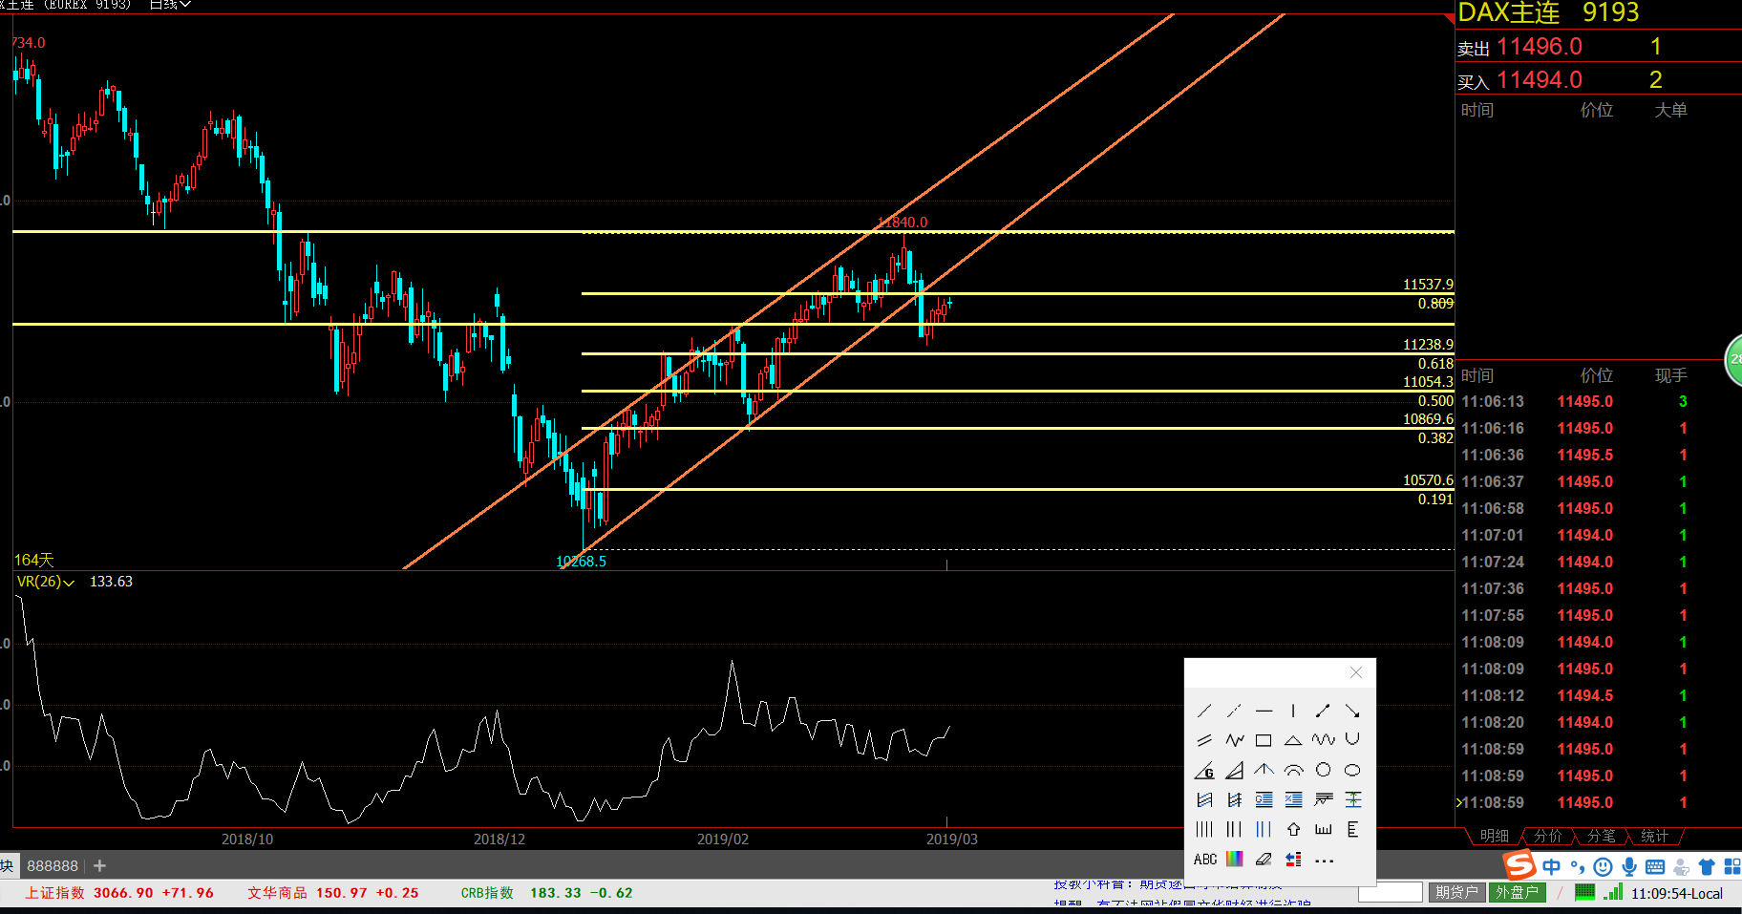Select the ellipse drawing tool
The width and height of the screenshot is (1742, 914).
1352,770
